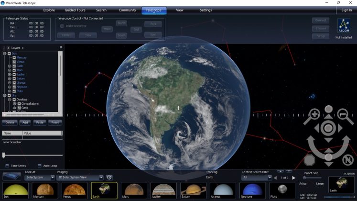Click the Earth overview thumbnail
The width and height of the screenshot is (357, 201).
point(341,185)
